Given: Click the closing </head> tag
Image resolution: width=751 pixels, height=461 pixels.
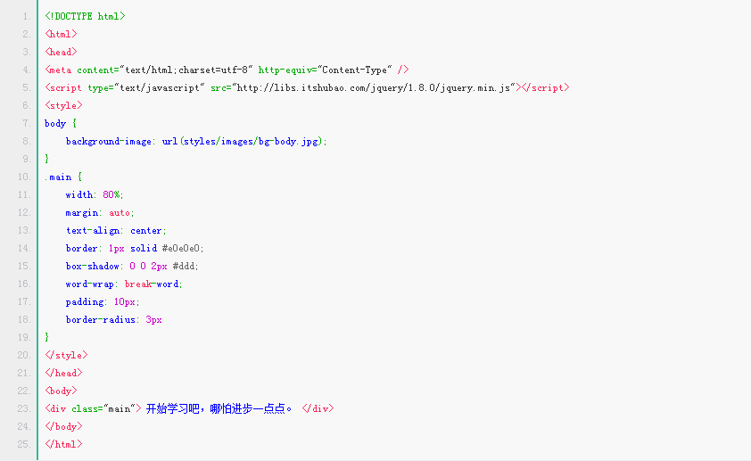Looking at the screenshot, I should coord(63,373).
